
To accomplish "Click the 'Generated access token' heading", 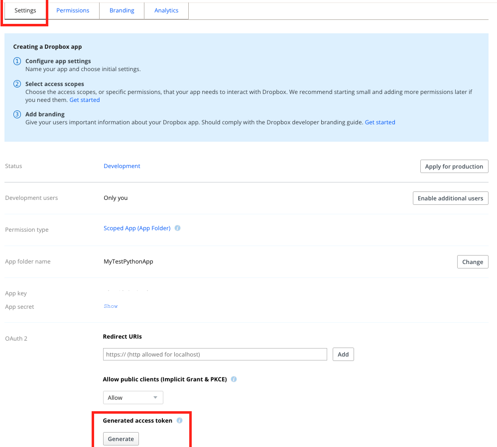I will click(137, 421).
